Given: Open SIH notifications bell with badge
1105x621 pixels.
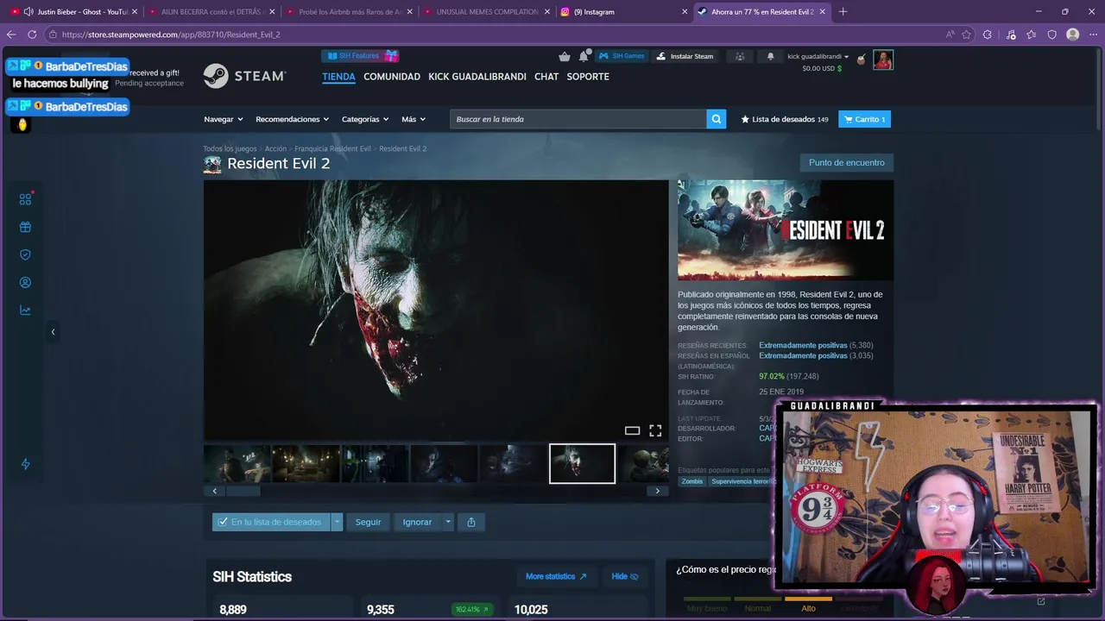Looking at the screenshot, I should tap(584, 56).
